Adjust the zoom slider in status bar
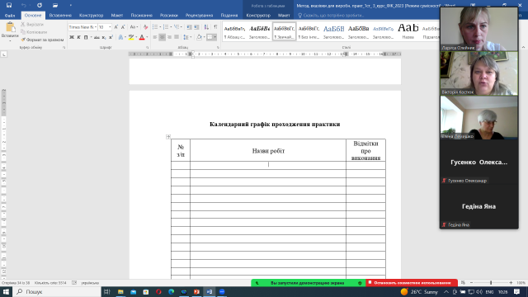Screen dimensions: 528x297 tap(491, 283)
